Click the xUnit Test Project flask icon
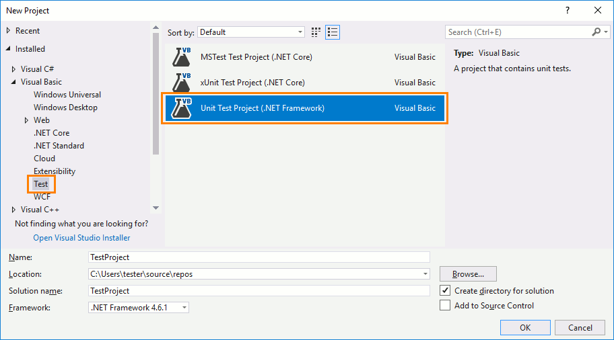The image size is (614, 340). coord(182,83)
